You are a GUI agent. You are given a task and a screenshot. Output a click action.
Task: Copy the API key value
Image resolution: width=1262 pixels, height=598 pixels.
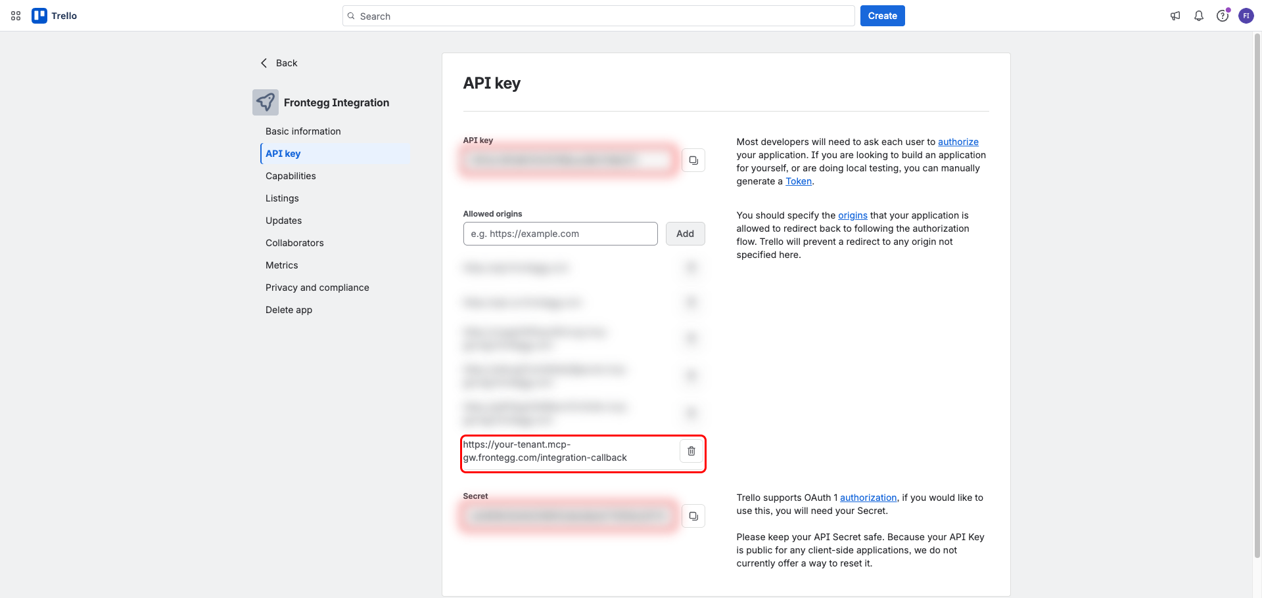(x=693, y=160)
